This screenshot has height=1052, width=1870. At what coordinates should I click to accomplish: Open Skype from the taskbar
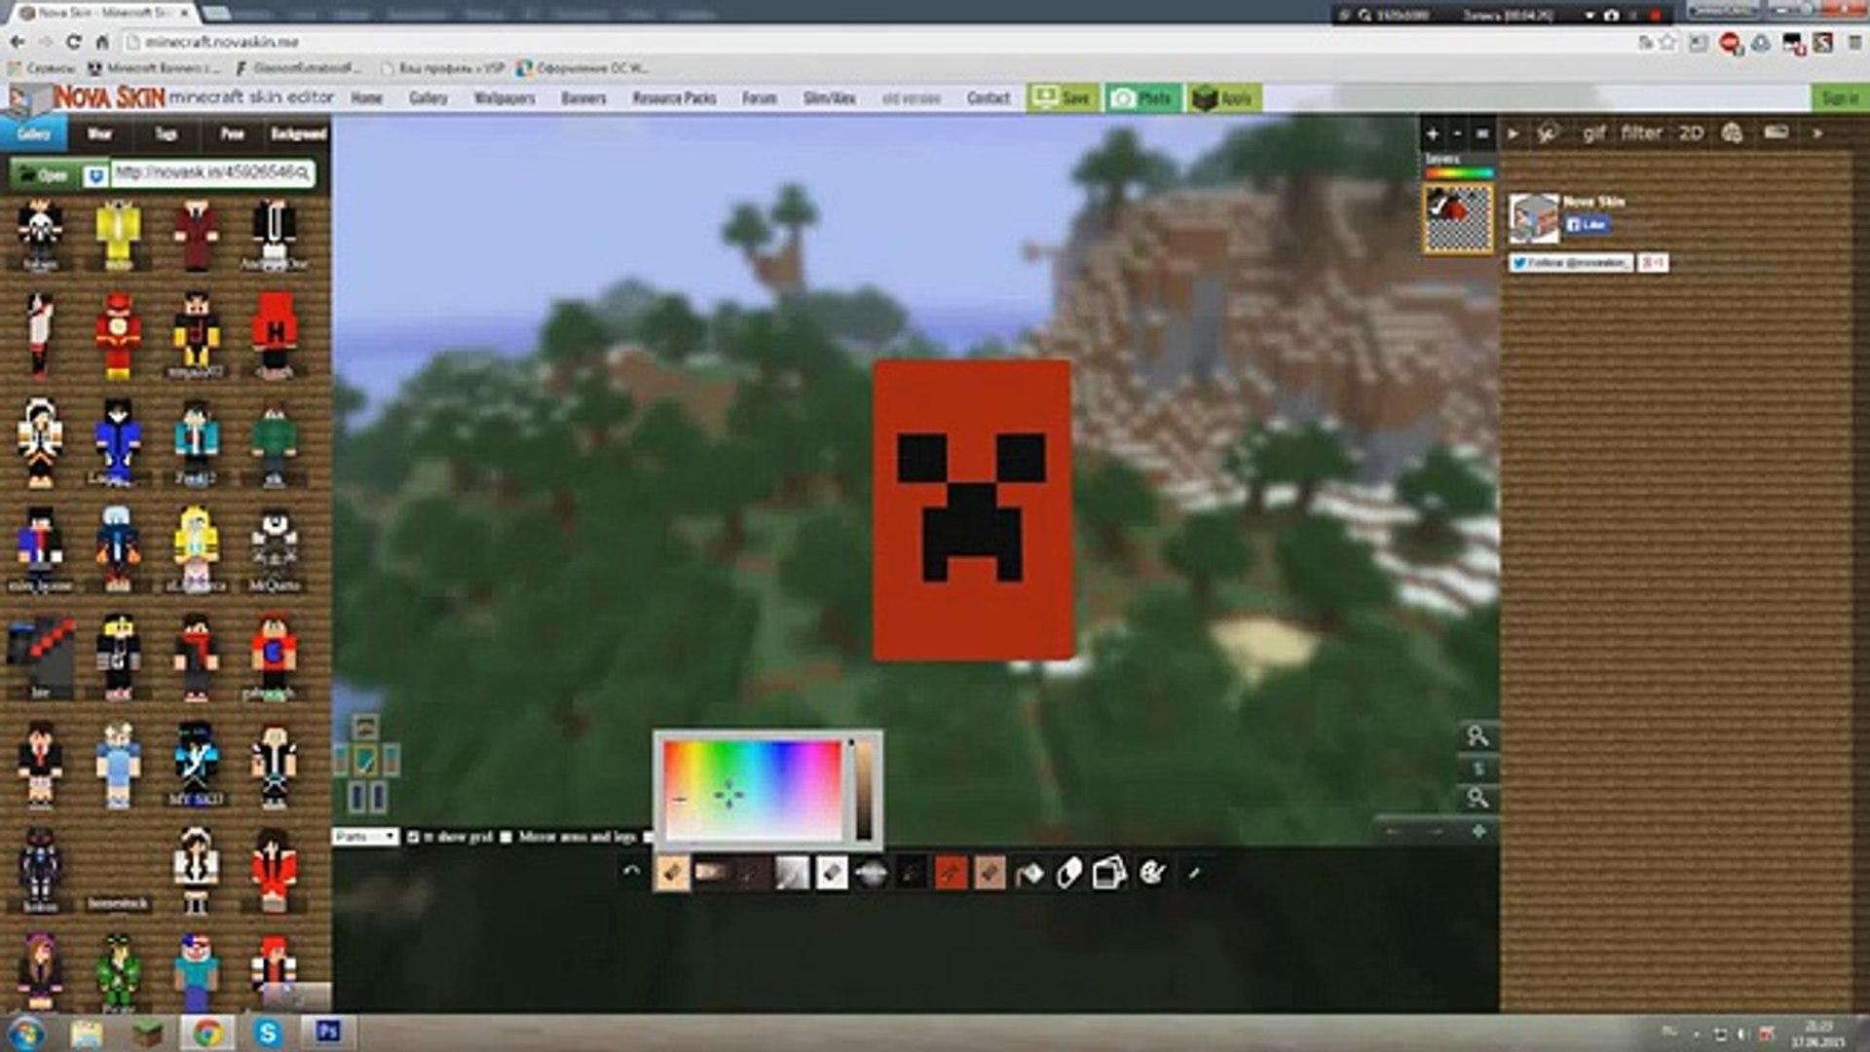pos(267,1033)
